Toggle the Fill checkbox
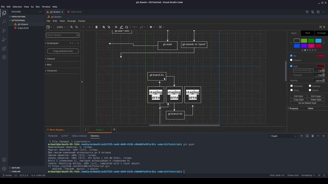This screenshot has height=184, width=328. pyautogui.click(x=291, y=56)
